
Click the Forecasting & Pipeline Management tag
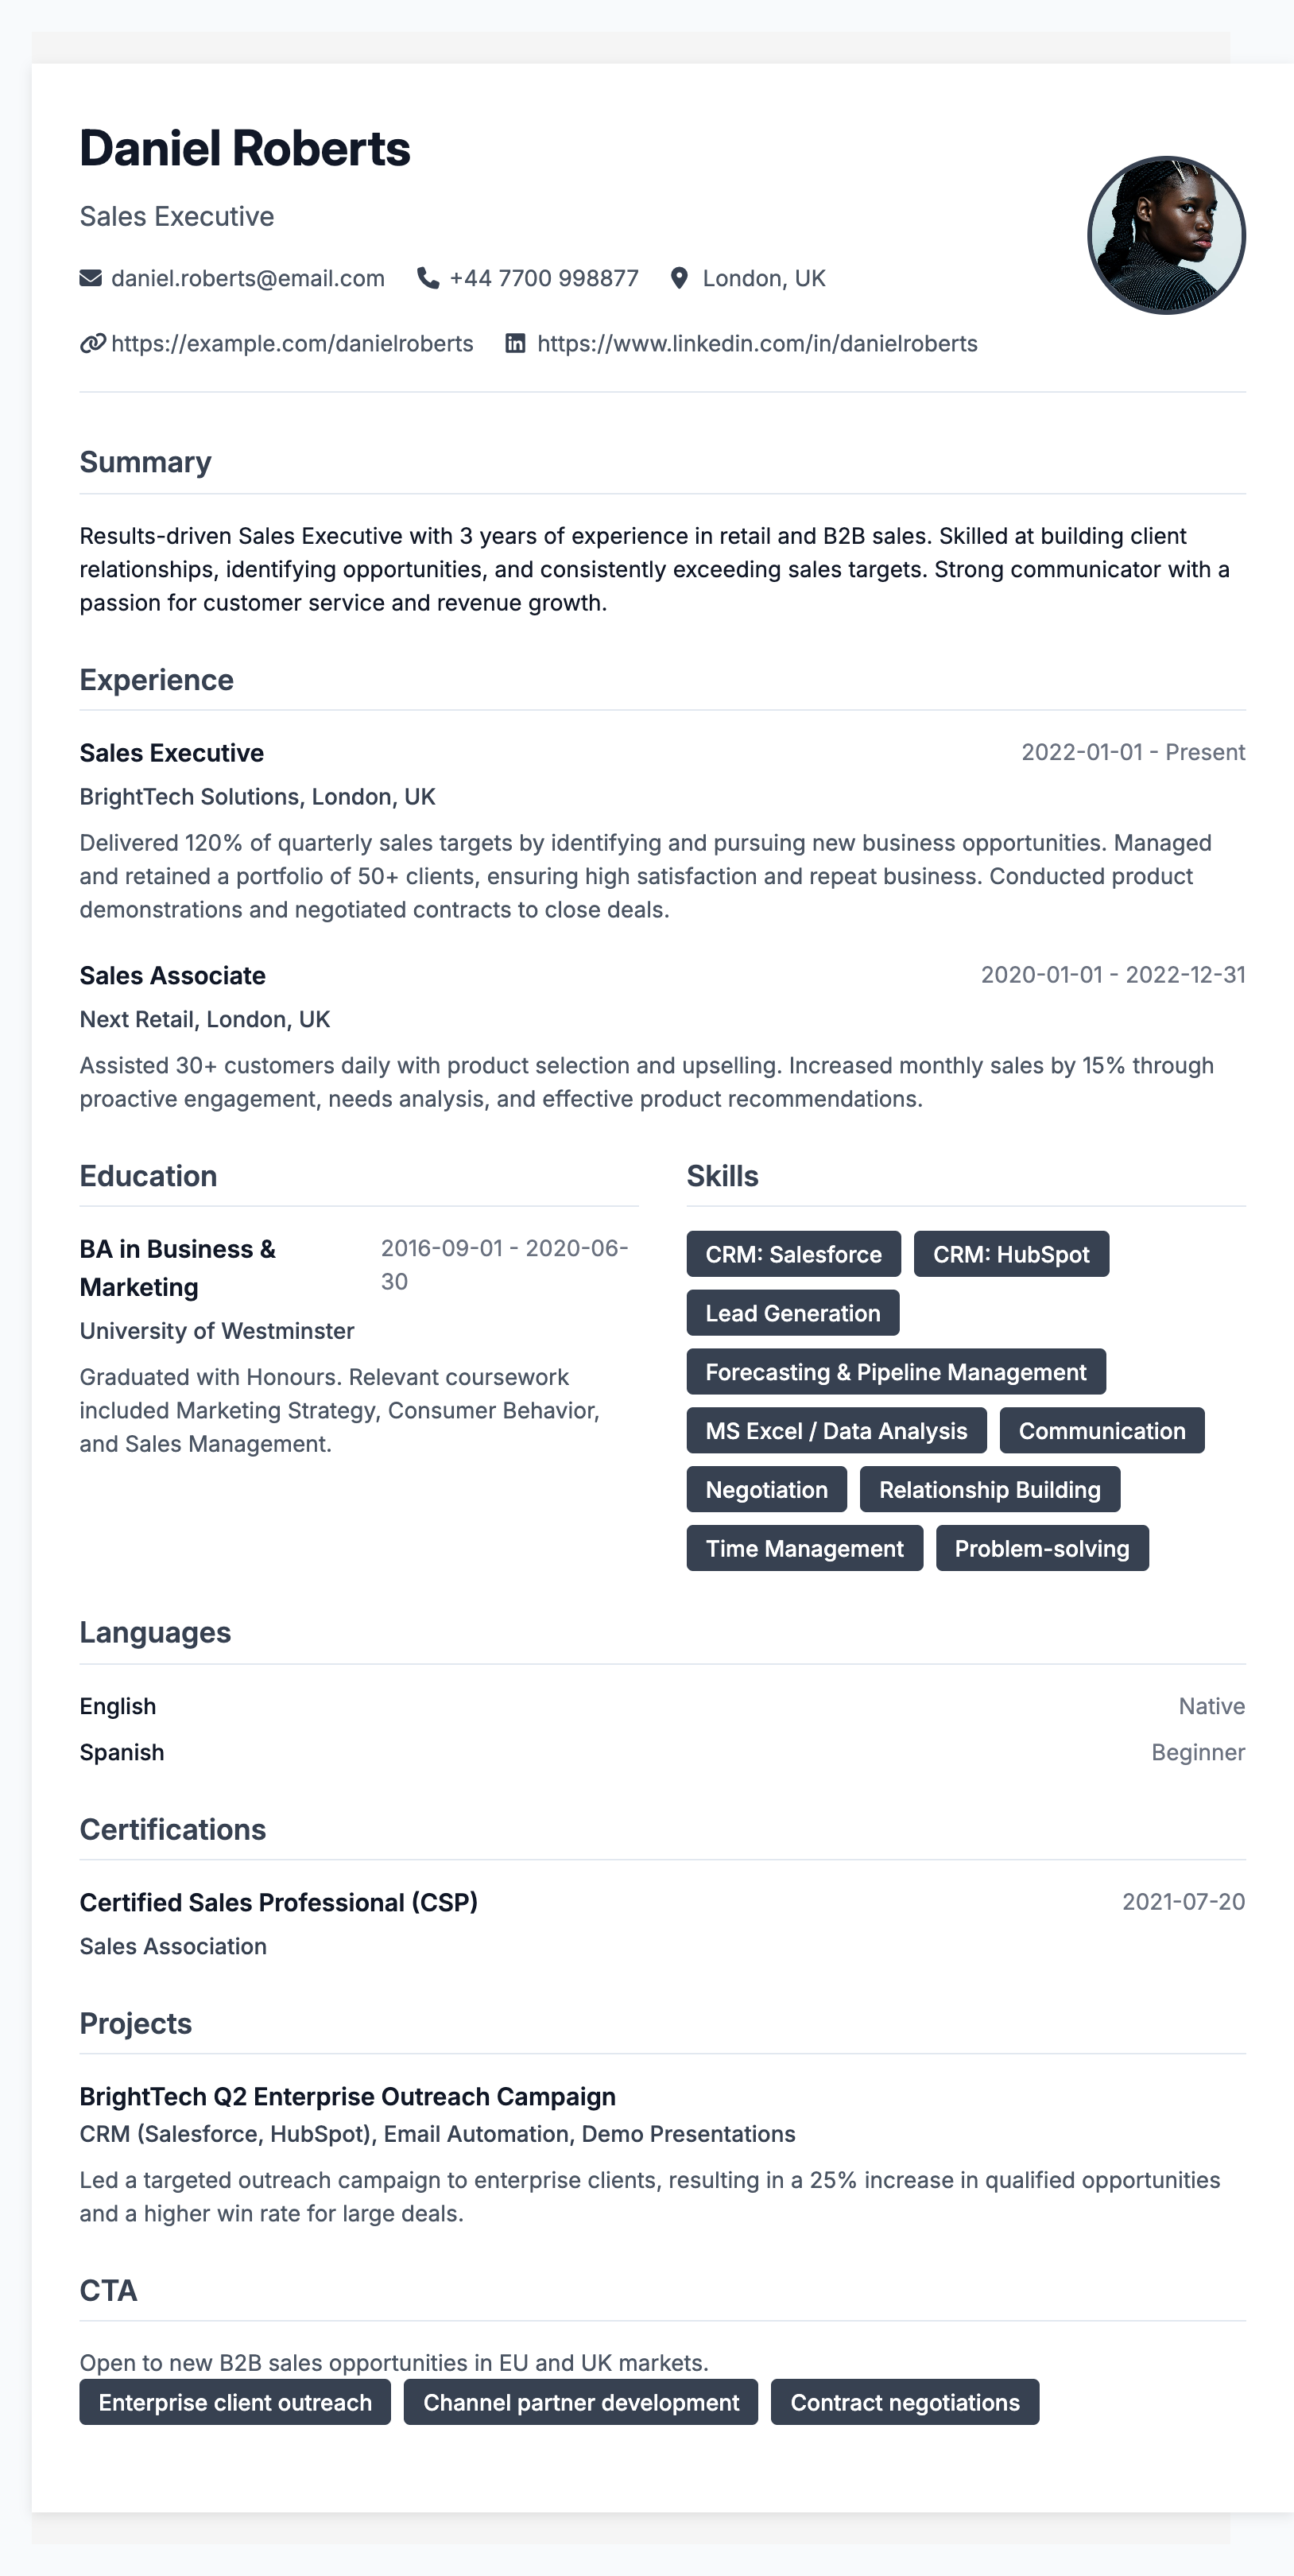click(x=895, y=1372)
